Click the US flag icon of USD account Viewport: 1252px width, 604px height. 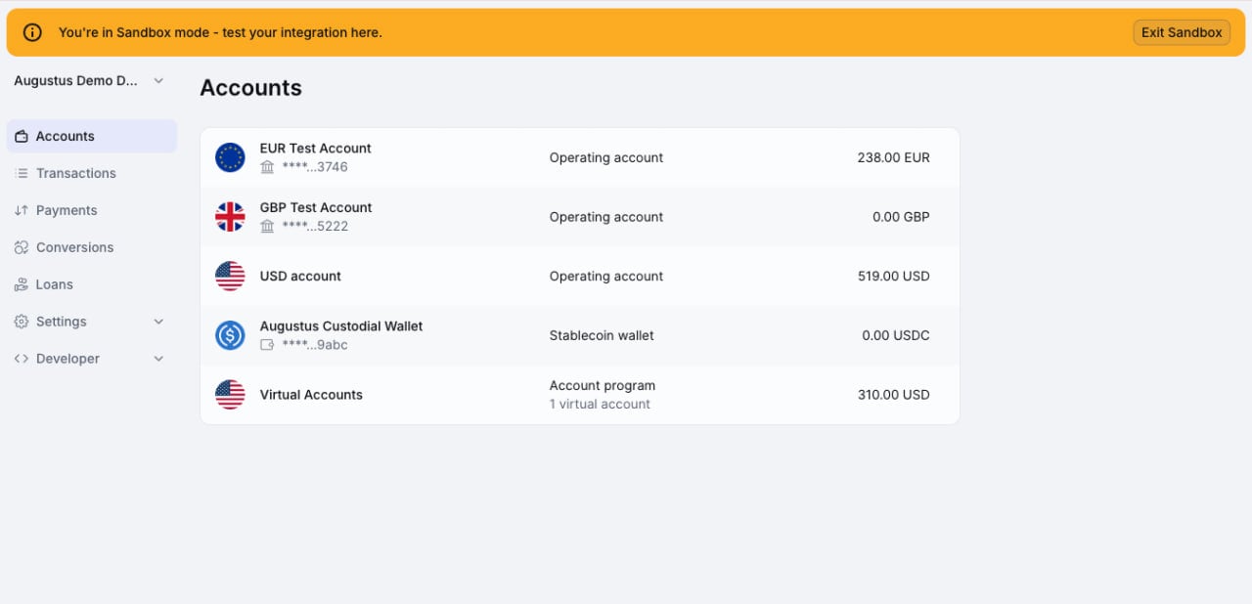coord(230,277)
